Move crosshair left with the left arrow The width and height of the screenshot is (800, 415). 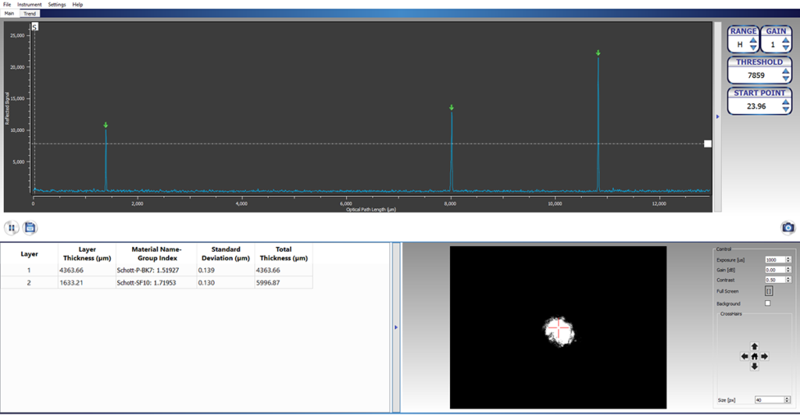(745, 356)
